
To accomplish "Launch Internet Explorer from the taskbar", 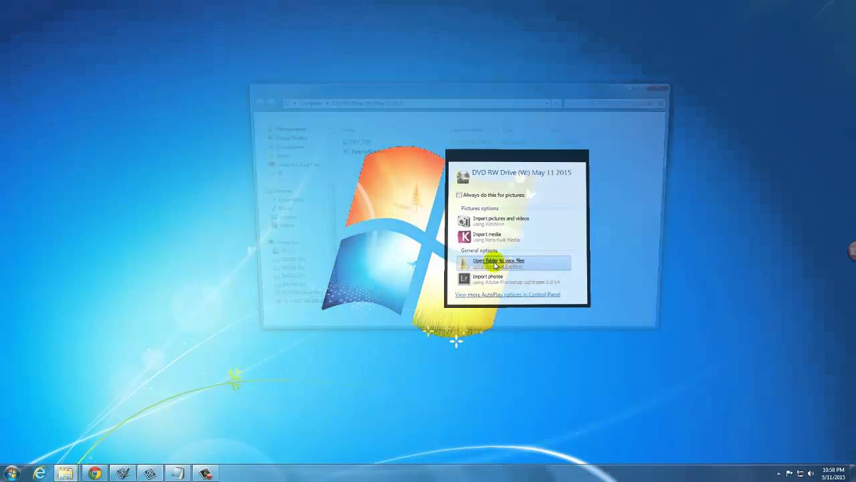I will 39,473.
